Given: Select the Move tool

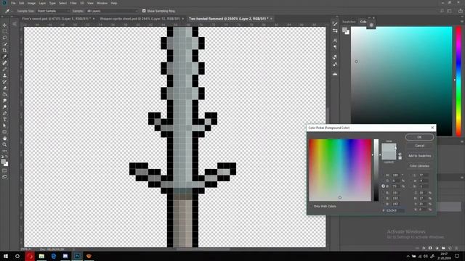Looking at the screenshot, I should [4, 25].
